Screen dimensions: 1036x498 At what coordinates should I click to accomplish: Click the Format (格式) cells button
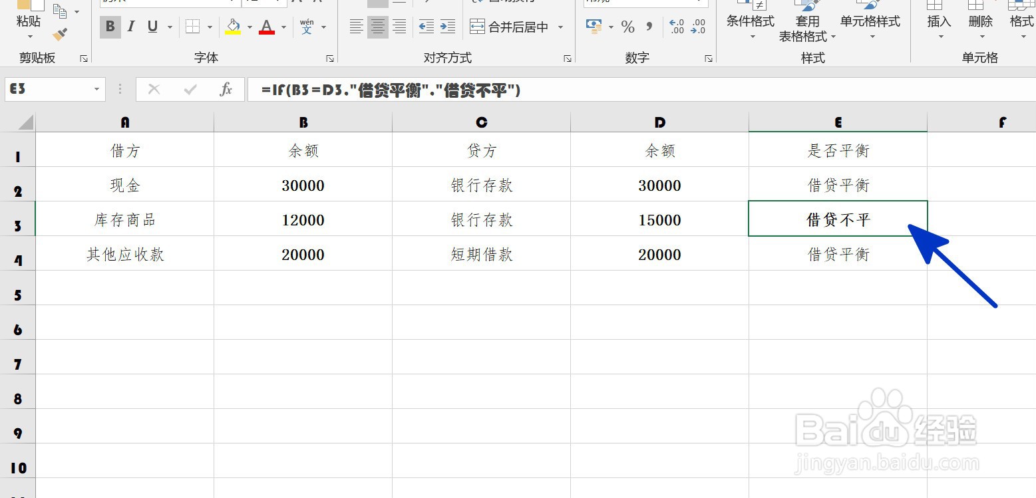pyautogui.click(x=1021, y=20)
